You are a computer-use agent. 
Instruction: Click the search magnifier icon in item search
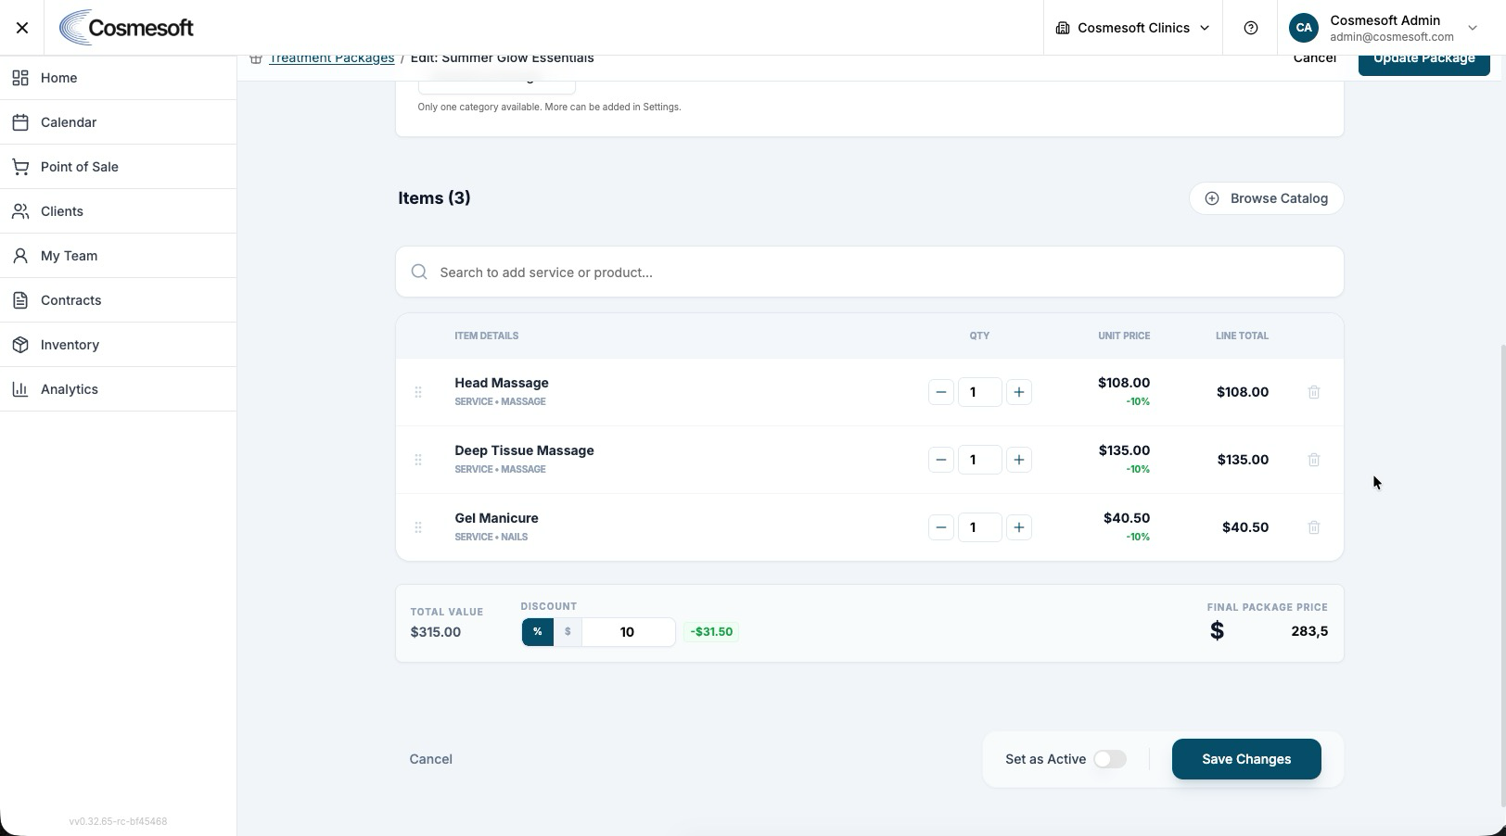pyautogui.click(x=419, y=272)
